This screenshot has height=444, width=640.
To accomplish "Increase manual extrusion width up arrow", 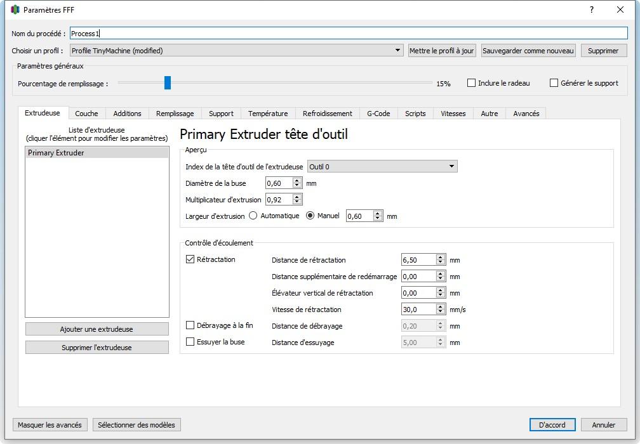I will click(378, 213).
